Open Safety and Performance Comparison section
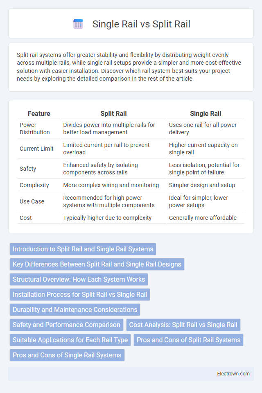This screenshot has height=393, width=262. 66,325
